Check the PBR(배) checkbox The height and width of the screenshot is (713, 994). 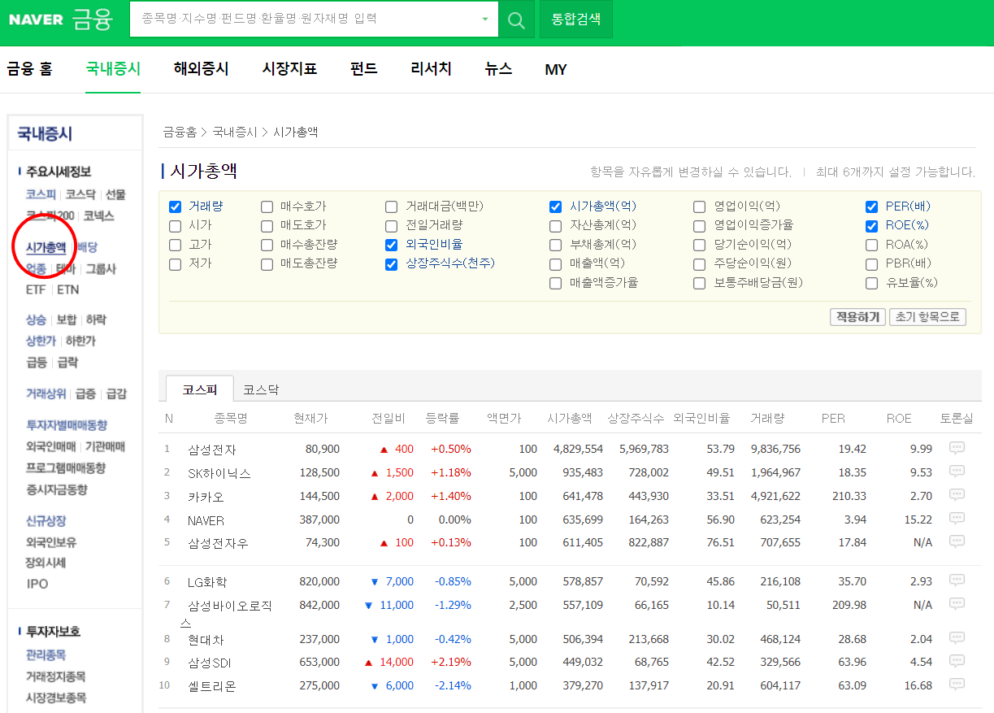tap(871, 264)
